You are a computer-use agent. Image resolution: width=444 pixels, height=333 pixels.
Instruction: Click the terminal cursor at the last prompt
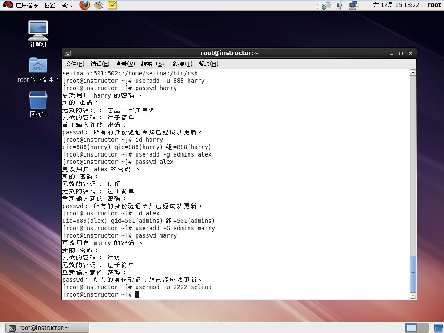tap(137, 294)
